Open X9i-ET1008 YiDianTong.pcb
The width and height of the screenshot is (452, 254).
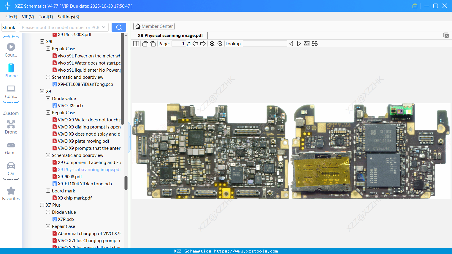[85, 84]
